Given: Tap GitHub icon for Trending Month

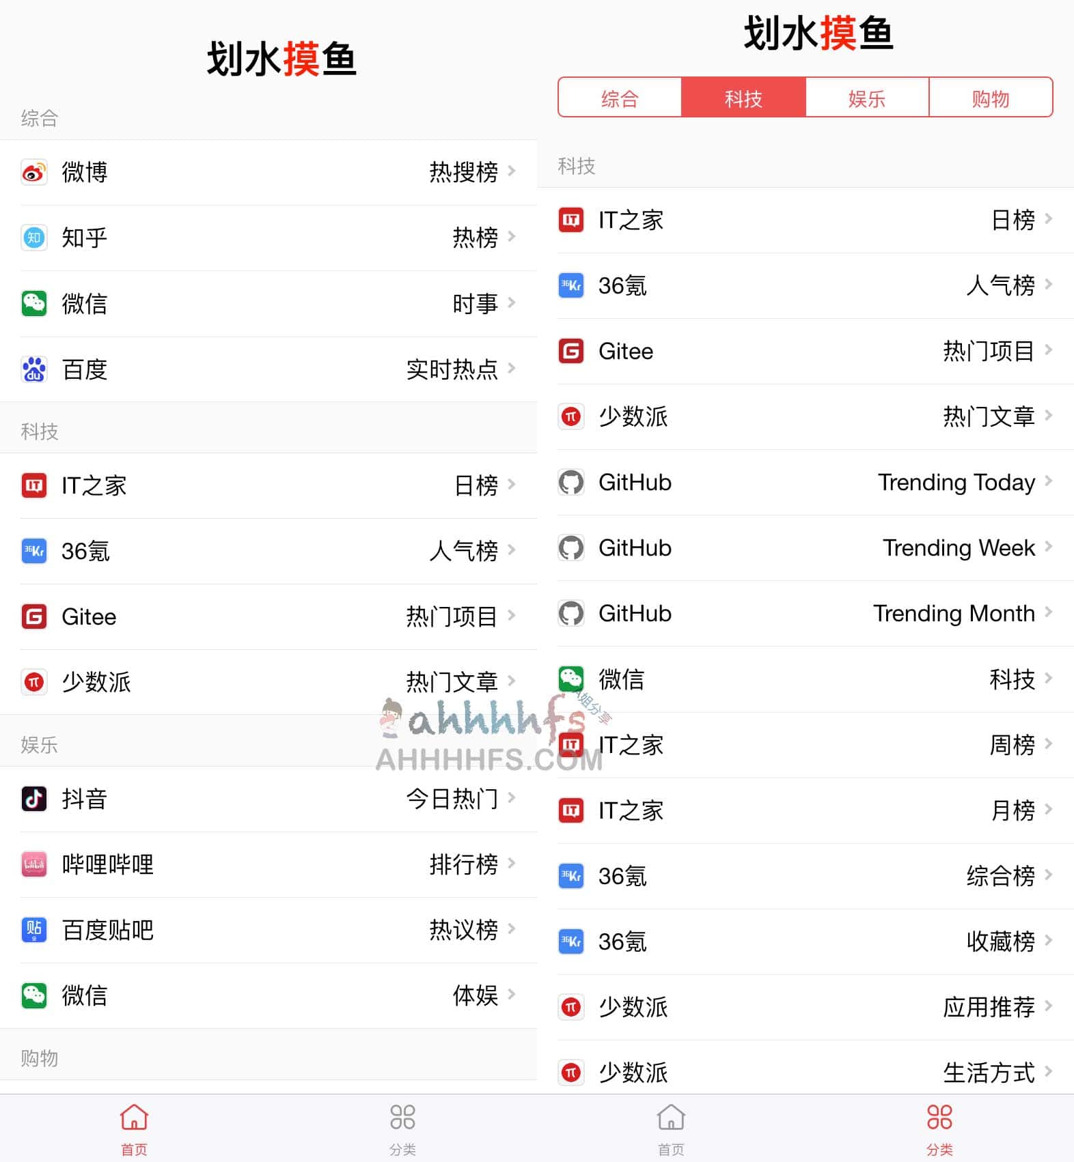Looking at the screenshot, I should (x=571, y=613).
